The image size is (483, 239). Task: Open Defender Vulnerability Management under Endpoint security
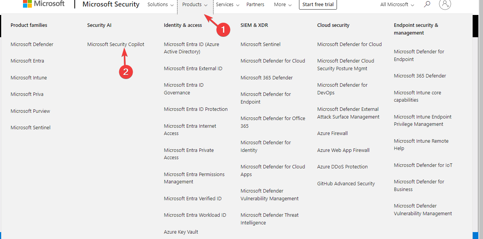coord(423,210)
